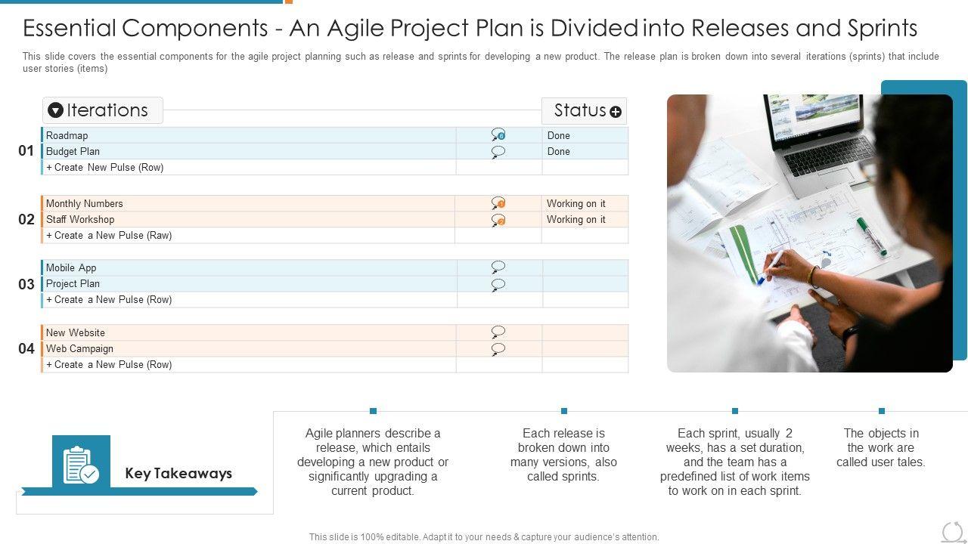Open Staff Workshop comment bubble

tap(498, 220)
